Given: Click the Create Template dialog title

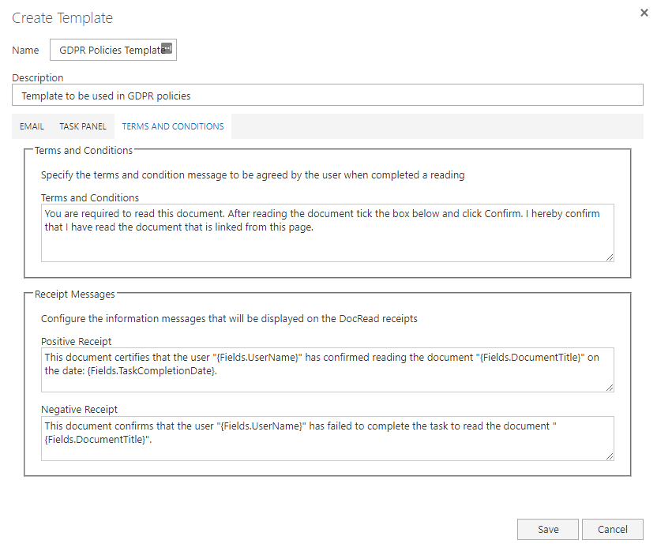Looking at the screenshot, I should pos(62,17).
